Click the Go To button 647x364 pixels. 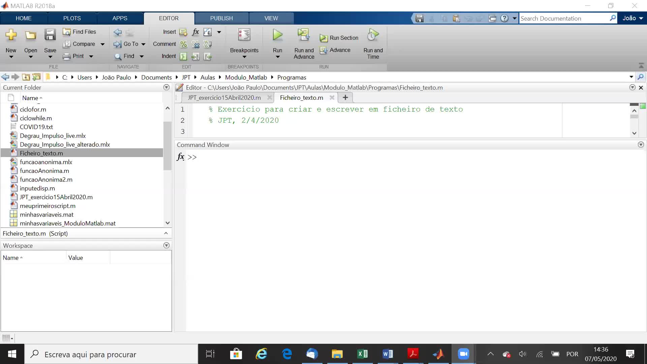pos(126,44)
